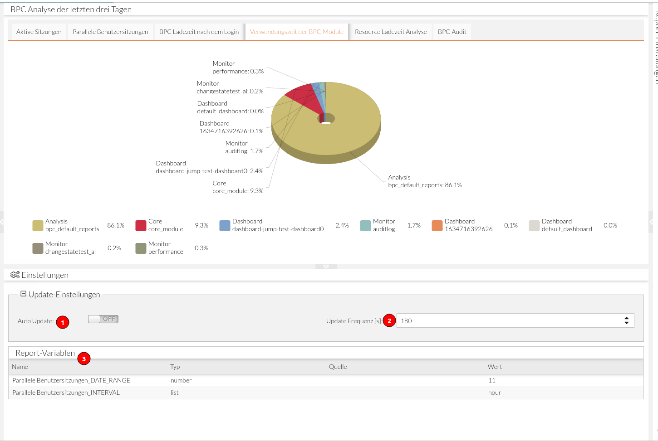Click the Update Frequenz input field
Image resolution: width=658 pixels, height=441 pixels.
pos(499,320)
